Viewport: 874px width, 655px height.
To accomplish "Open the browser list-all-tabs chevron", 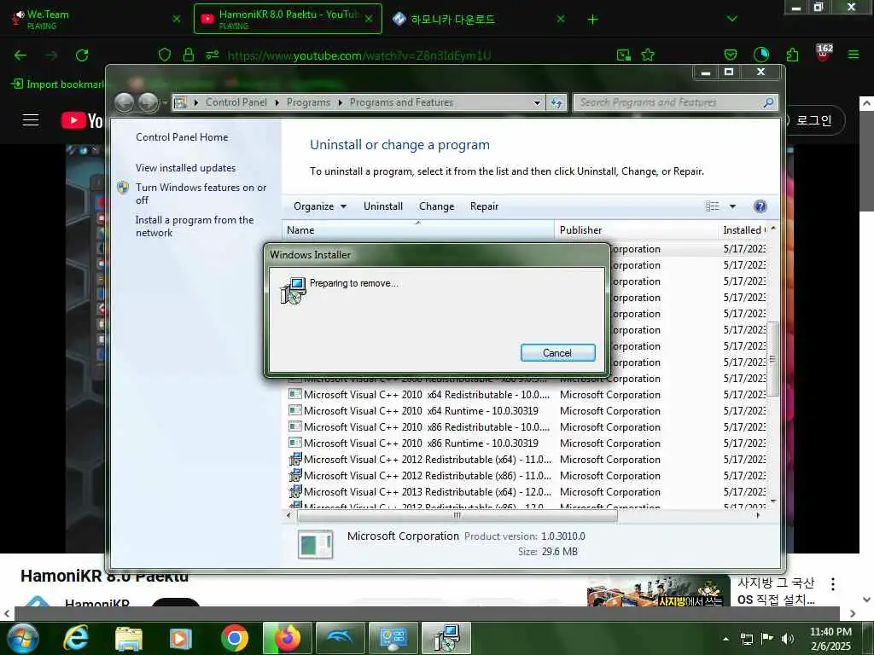I will [731, 19].
